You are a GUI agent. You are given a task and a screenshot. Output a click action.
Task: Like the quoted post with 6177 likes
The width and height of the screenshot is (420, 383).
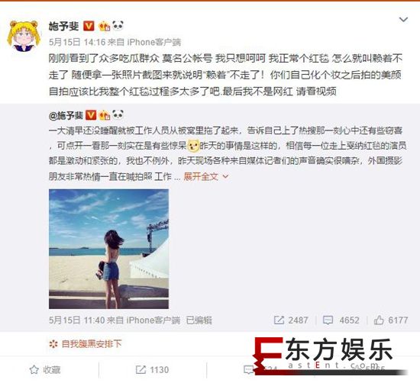coord(379,320)
